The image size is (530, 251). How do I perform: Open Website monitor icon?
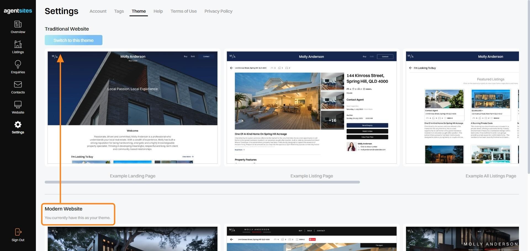point(18,105)
